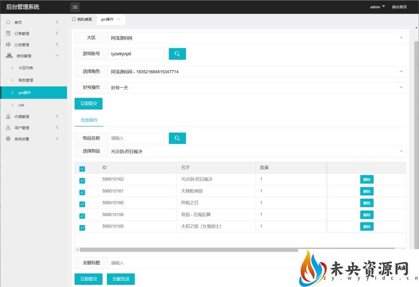Image resolution: width=419 pixels, height=287 pixels.
Task: Uncheck the row for item 599010162
Action: 82,180
